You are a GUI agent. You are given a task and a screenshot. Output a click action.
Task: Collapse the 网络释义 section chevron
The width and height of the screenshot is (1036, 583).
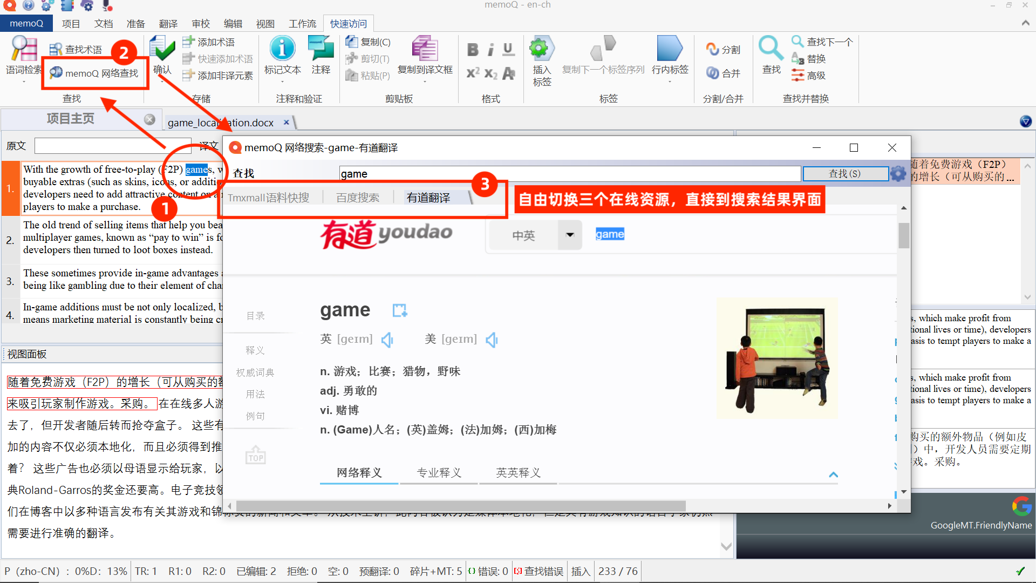pyautogui.click(x=833, y=474)
